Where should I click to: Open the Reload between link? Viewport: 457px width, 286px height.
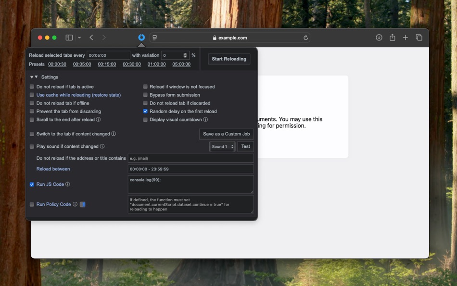tap(53, 169)
